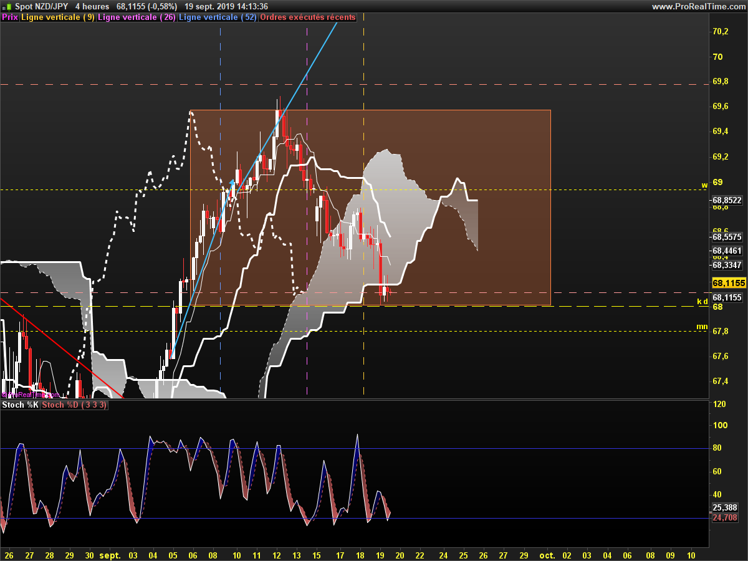Select the Ligne verticale (26) label
The image size is (748, 561).
pos(137,17)
